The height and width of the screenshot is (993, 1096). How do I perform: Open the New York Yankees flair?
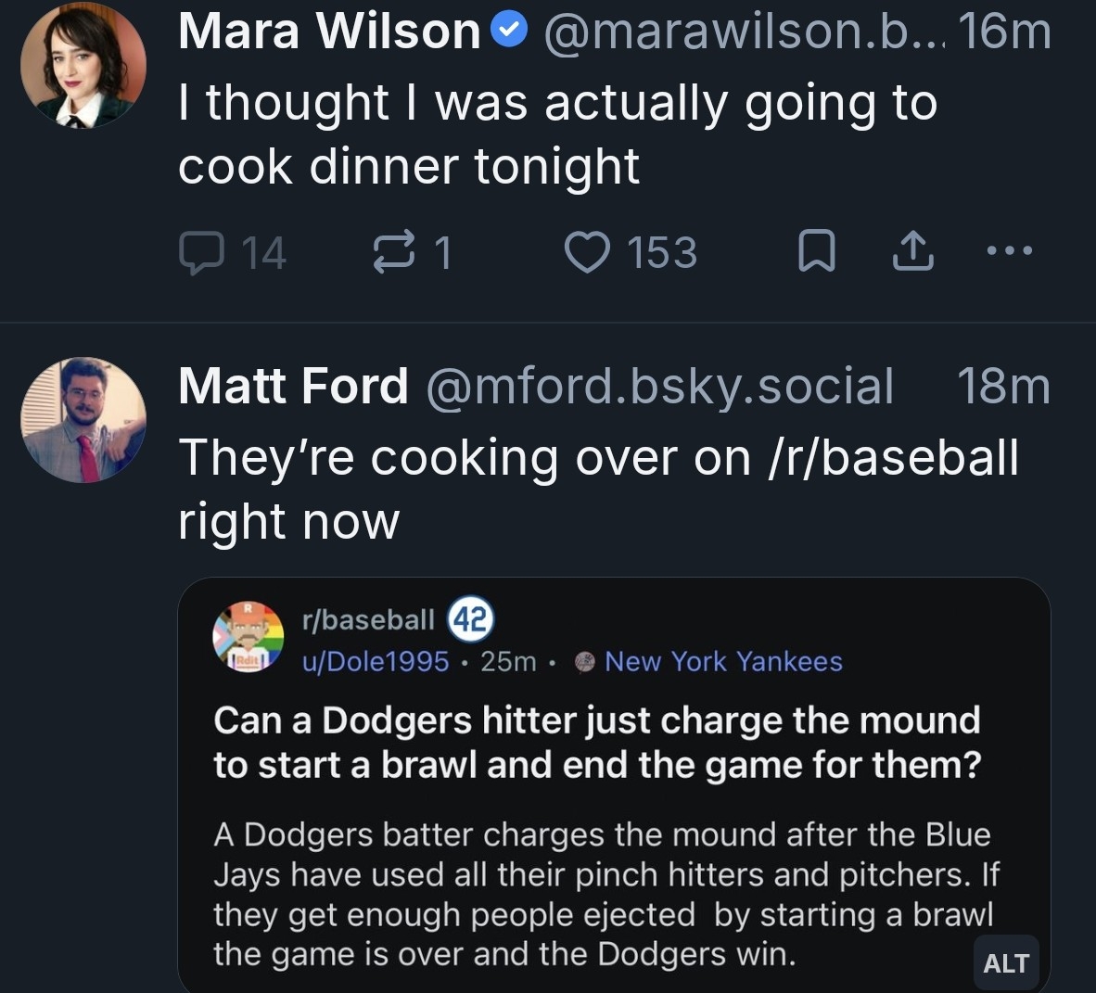click(722, 661)
